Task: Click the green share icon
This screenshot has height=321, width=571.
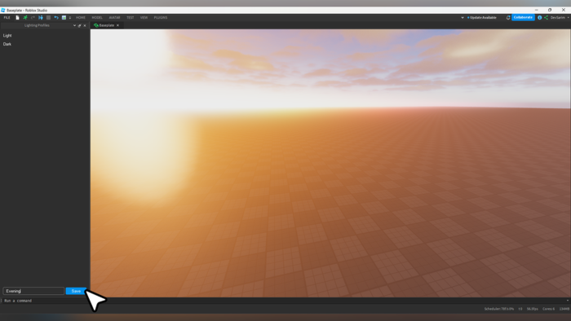Action: point(546,17)
